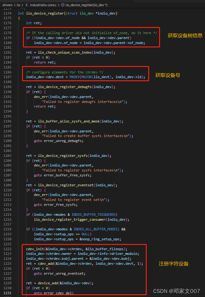This screenshot has height=297, width=205.
Task: Click the function symbol cube icon in breadcrumbs
Action: (x=63, y=5)
